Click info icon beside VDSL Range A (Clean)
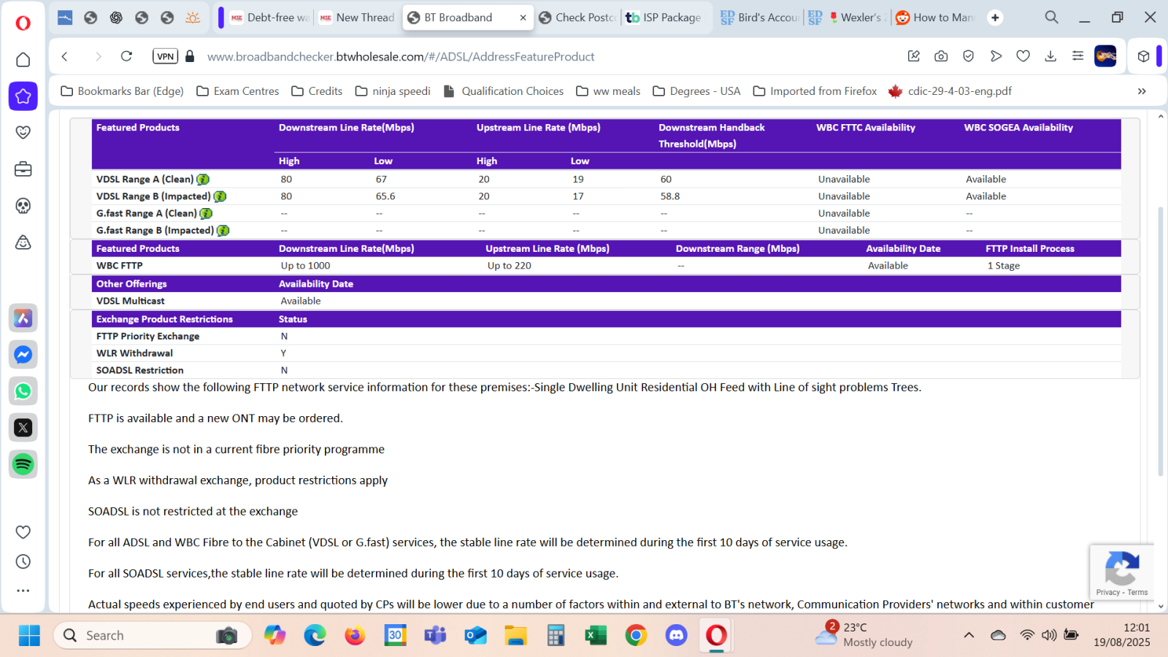Image resolution: width=1168 pixels, height=657 pixels. (203, 180)
